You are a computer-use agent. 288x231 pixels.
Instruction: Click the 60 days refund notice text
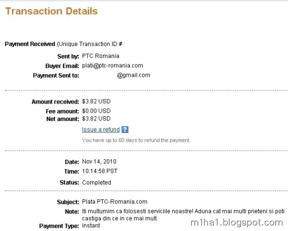[136, 140]
